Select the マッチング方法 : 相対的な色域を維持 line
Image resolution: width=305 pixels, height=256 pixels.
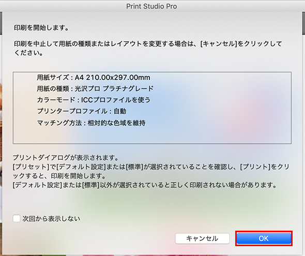click(x=91, y=123)
